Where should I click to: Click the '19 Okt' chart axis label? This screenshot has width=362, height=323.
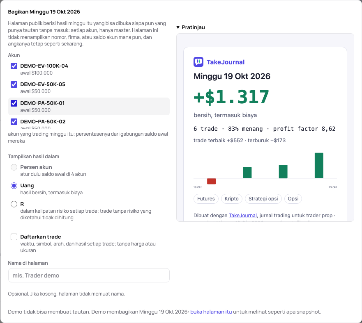point(198,187)
